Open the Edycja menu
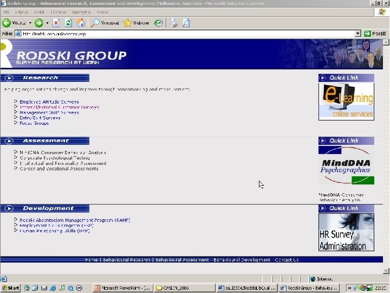 pyautogui.click(x=21, y=12)
